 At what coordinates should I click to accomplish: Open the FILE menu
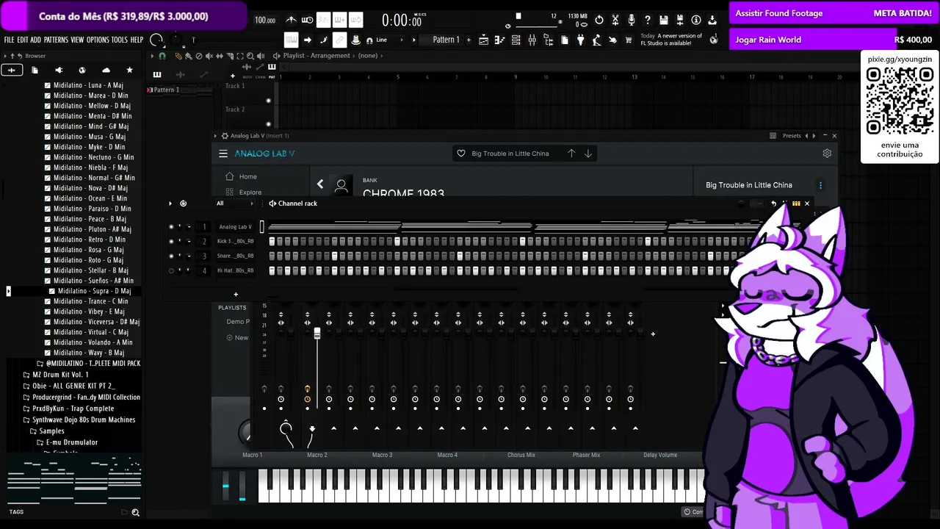tap(9, 40)
